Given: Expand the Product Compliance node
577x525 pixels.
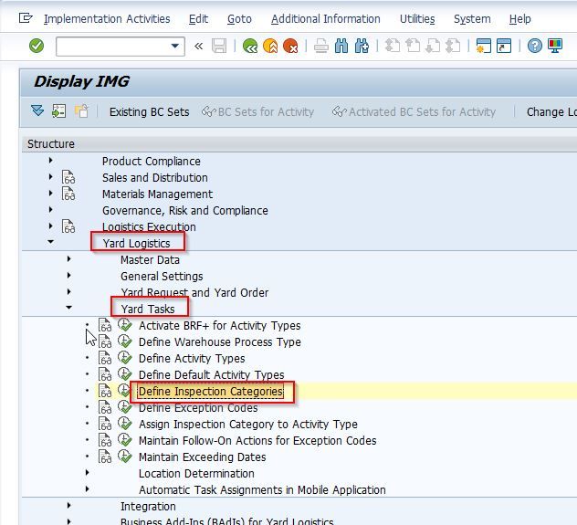Looking at the screenshot, I should [x=51, y=161].
